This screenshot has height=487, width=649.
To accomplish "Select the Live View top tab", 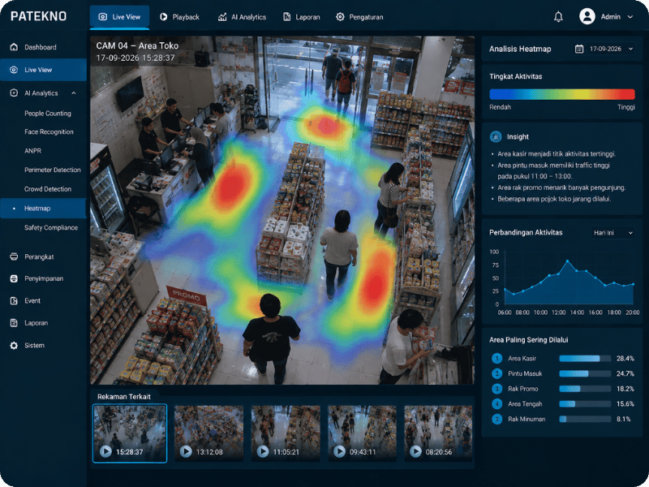I will tap(119, 17).
